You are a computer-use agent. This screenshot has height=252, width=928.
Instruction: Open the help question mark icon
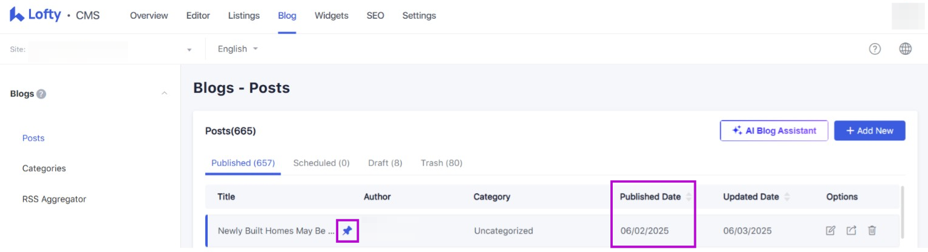(875, 49)
